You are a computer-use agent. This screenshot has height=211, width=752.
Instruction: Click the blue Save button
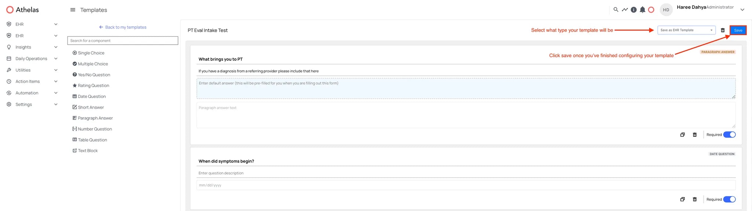[738, 30]
